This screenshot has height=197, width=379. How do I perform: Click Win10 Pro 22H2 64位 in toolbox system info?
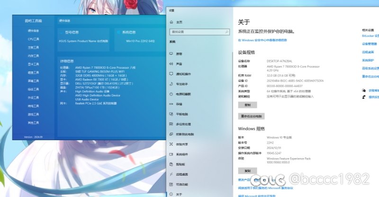(x=140, y=41)
